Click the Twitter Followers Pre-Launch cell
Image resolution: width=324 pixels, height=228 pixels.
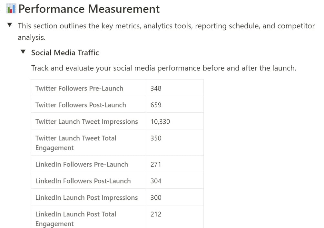coord(88,88)
